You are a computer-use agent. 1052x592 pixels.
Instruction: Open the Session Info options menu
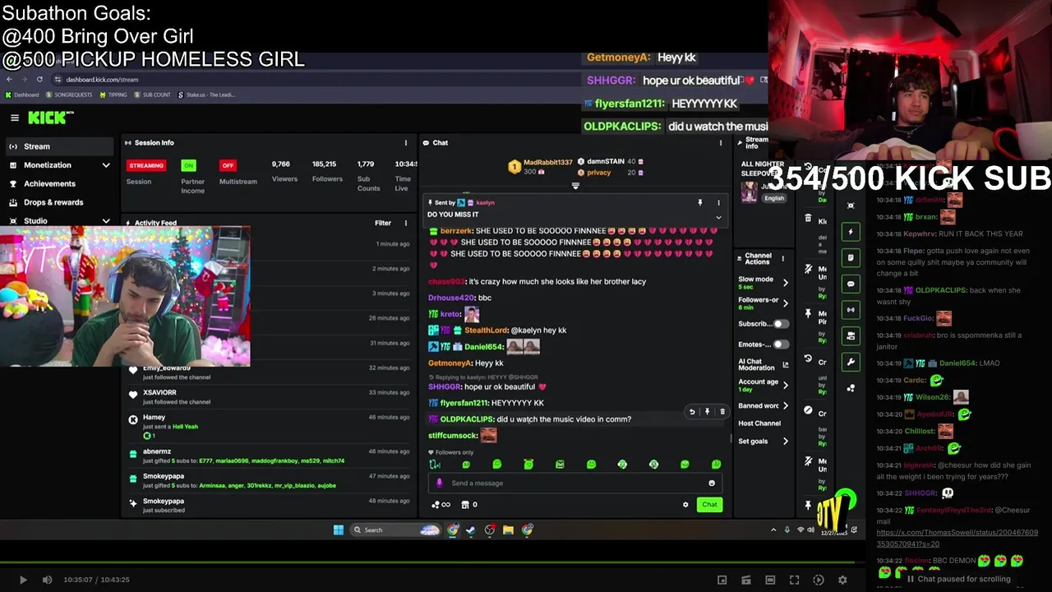(x=405, y=143)
